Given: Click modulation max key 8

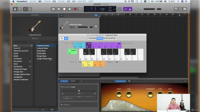Looking at the screenshot, I should pyautogui.click(x=119, y=45).
